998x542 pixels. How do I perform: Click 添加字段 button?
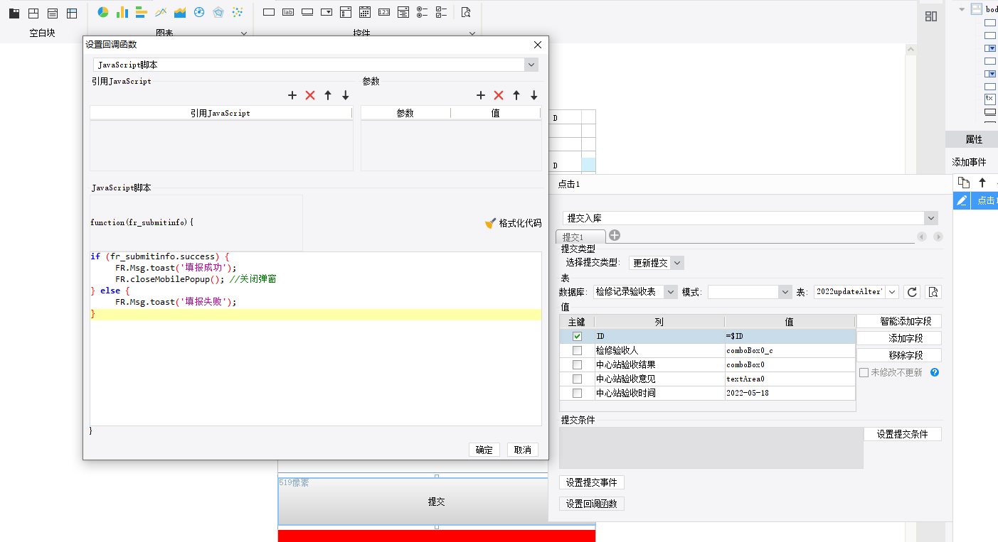899,338
